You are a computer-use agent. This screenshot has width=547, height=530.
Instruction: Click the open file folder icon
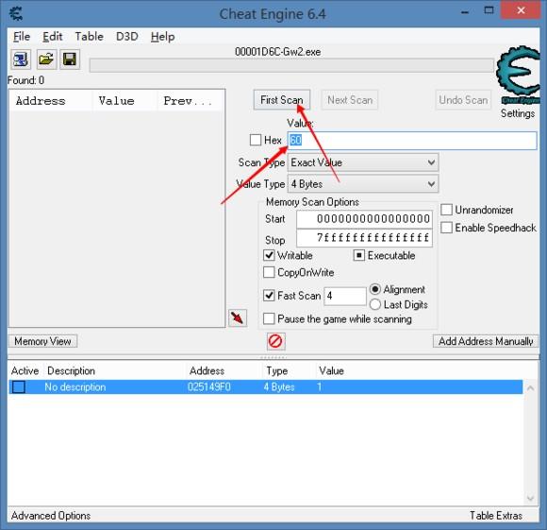point(46,60)
